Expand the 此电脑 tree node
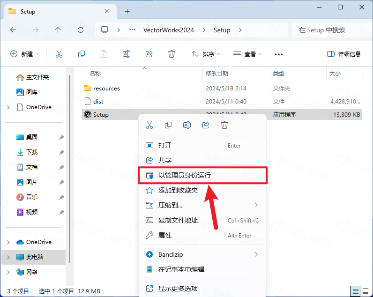Screen dimensions: 373x297 coord(8,257)
